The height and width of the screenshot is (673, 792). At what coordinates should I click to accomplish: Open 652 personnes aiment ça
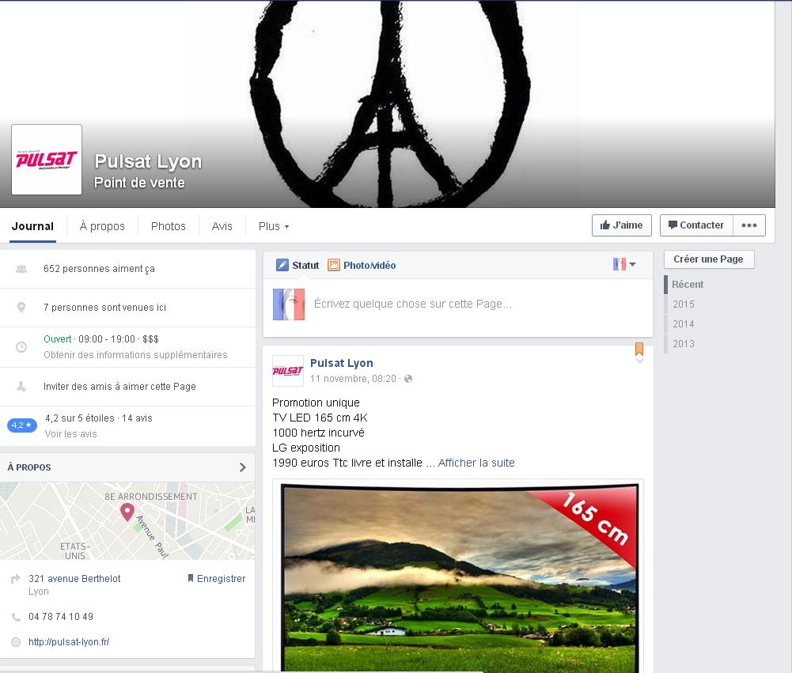pyautogui.click(x=99, y=269)
